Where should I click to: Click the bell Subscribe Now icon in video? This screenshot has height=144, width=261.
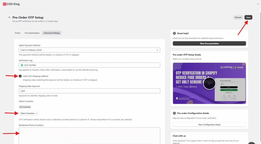coord(177,98)
